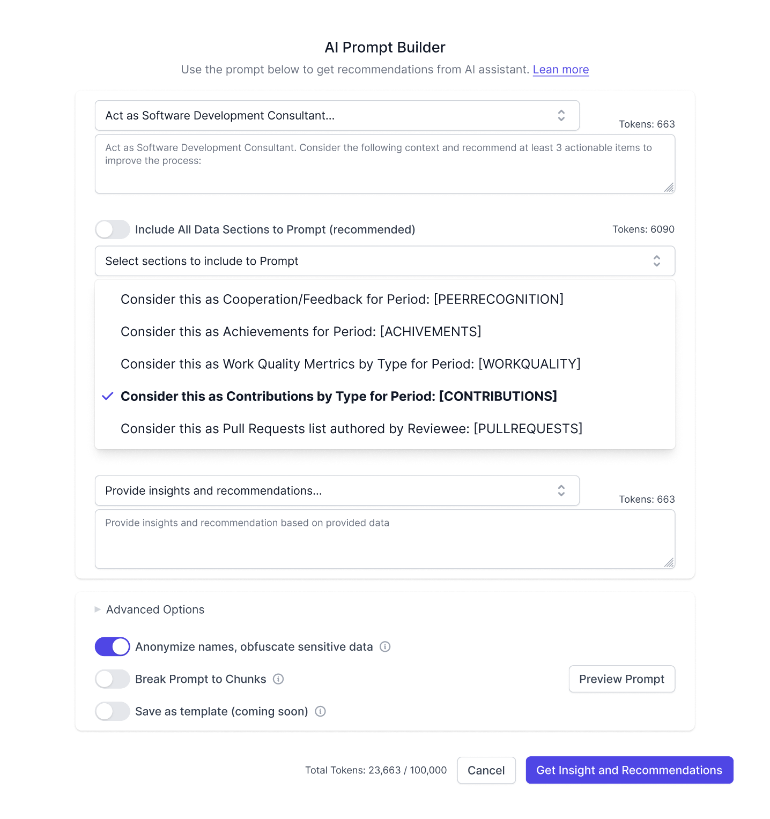This screenshot has height=819, width=770.
Task: Click the chevron on the insights selector
Action: pyautogui.click(x=561, y=490)
